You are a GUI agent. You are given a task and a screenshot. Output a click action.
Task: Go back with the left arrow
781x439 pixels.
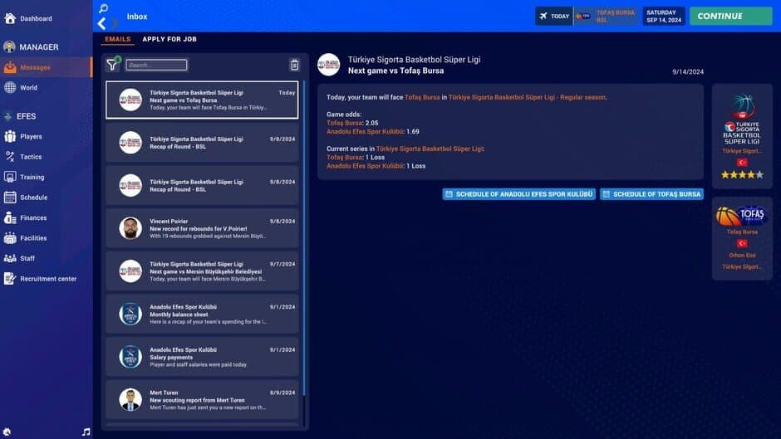pos(102,23)
